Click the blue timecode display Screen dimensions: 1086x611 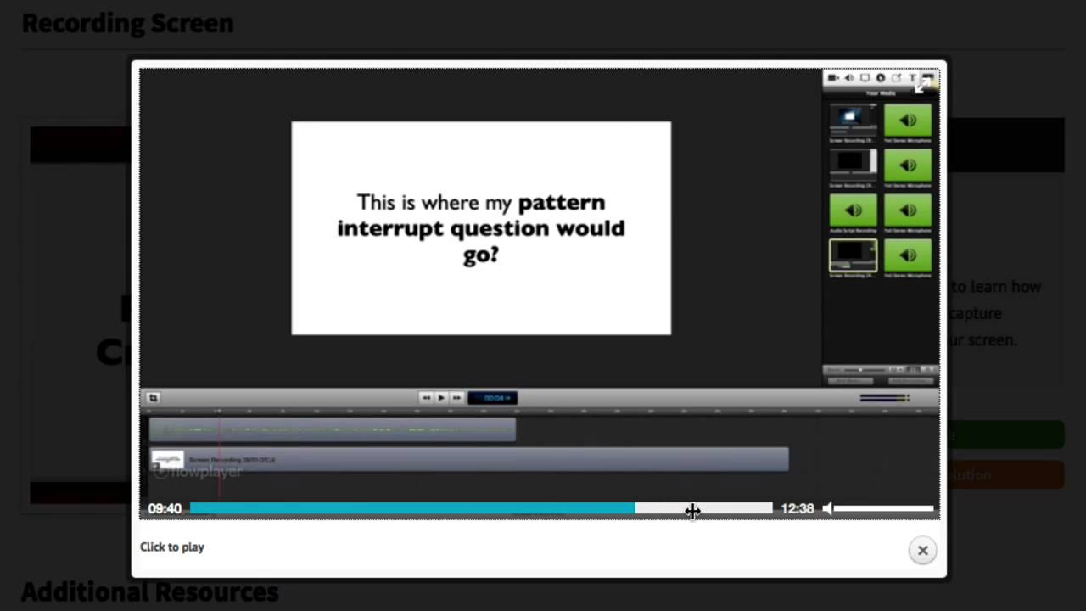(493, 397)
